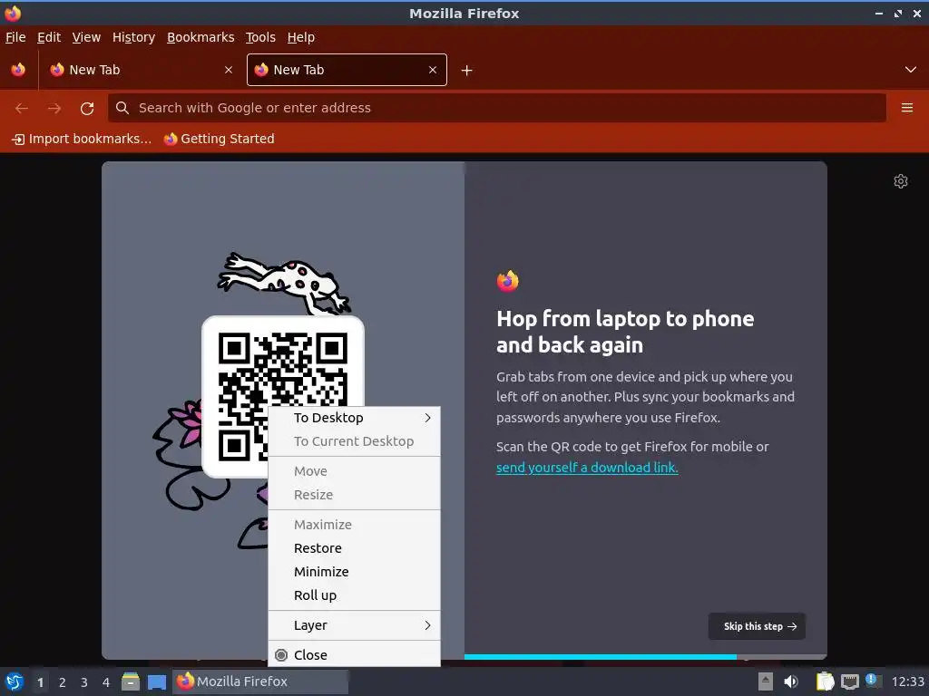Reload the current page
Image resolution: width=929 pixels, height=696 pixels.
coord(87,108)
